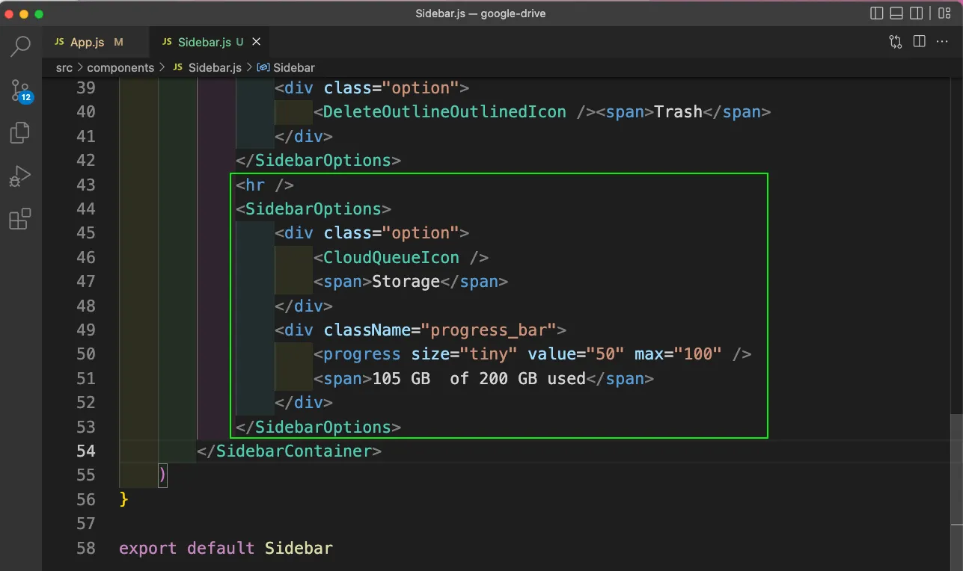Click the 105 GB of 200 GB used text
The height and width of the screenshot is (571, 963).
click(479, 378)
